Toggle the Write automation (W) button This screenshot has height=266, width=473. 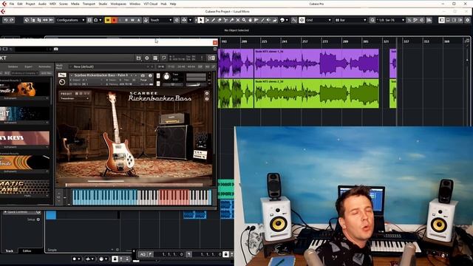pos(132,20)
